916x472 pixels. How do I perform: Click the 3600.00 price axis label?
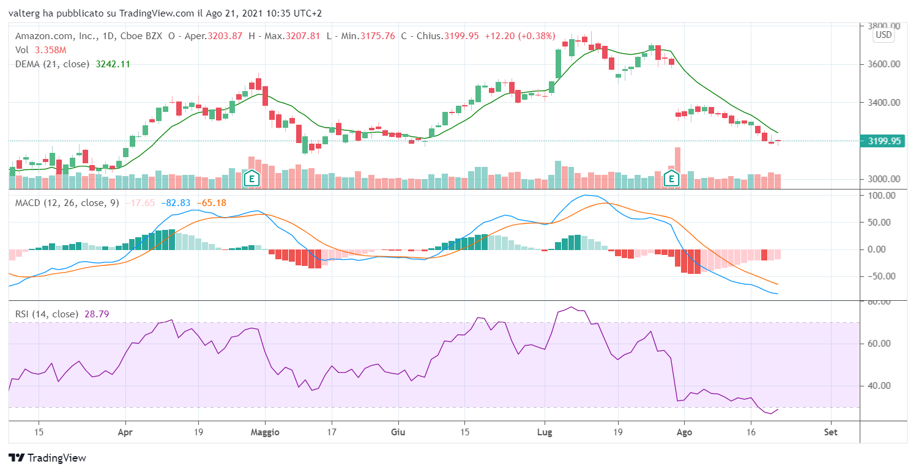882,64
